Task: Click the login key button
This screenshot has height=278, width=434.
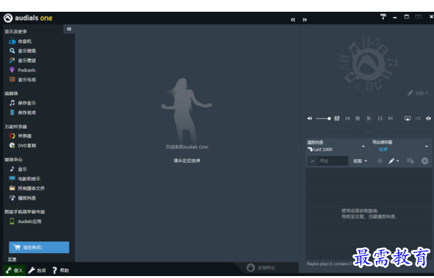Action: click(14, 270)
